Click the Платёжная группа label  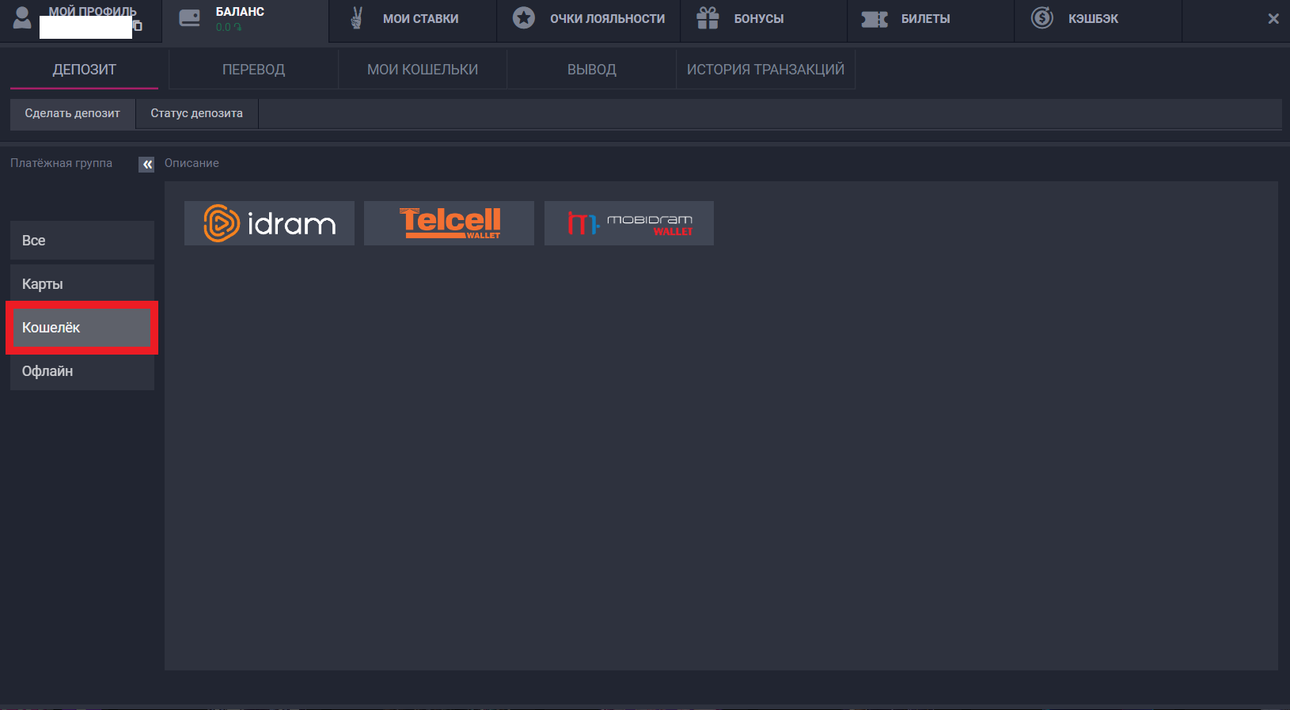(x=61, y=163)
